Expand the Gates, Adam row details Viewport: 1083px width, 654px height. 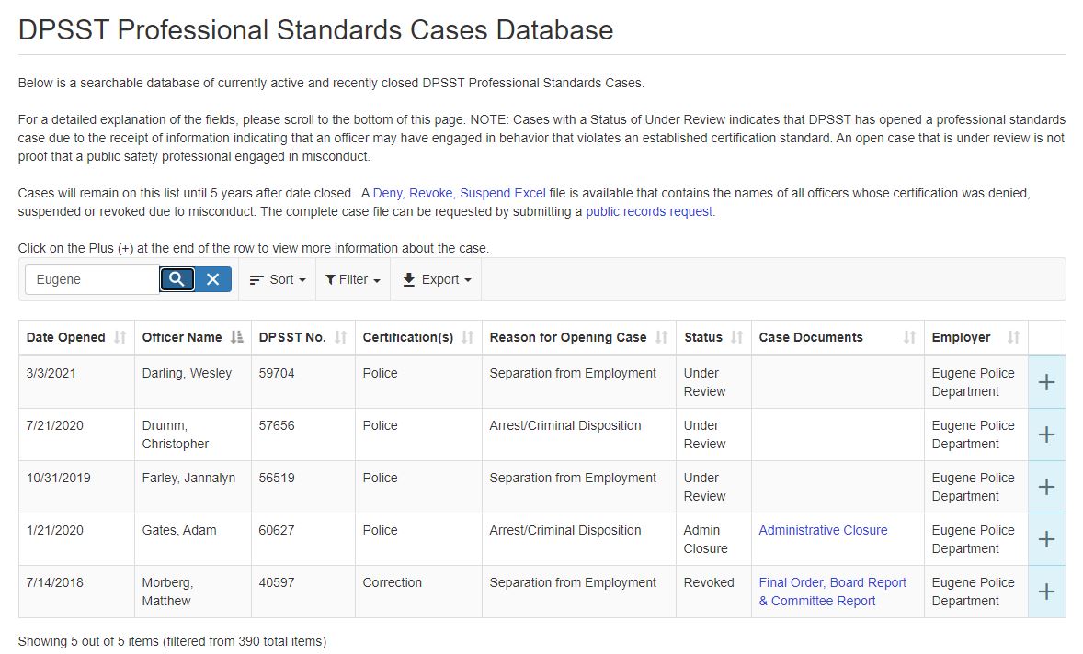pyautogui.click(x=1046, y=539)
